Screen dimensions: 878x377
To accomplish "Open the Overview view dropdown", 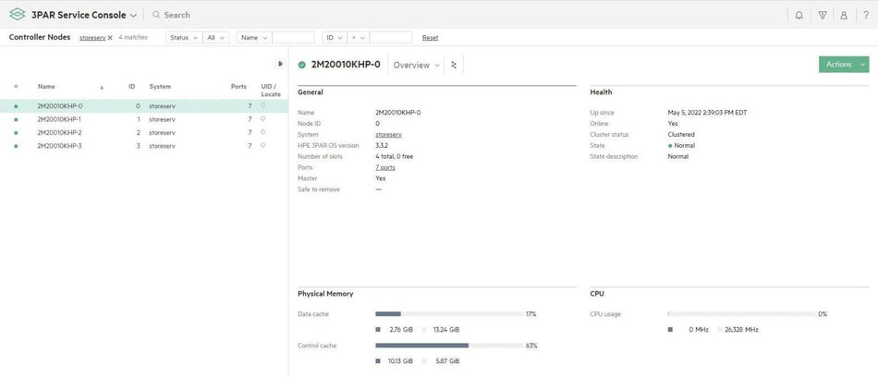I will click(x=417, y=65).
